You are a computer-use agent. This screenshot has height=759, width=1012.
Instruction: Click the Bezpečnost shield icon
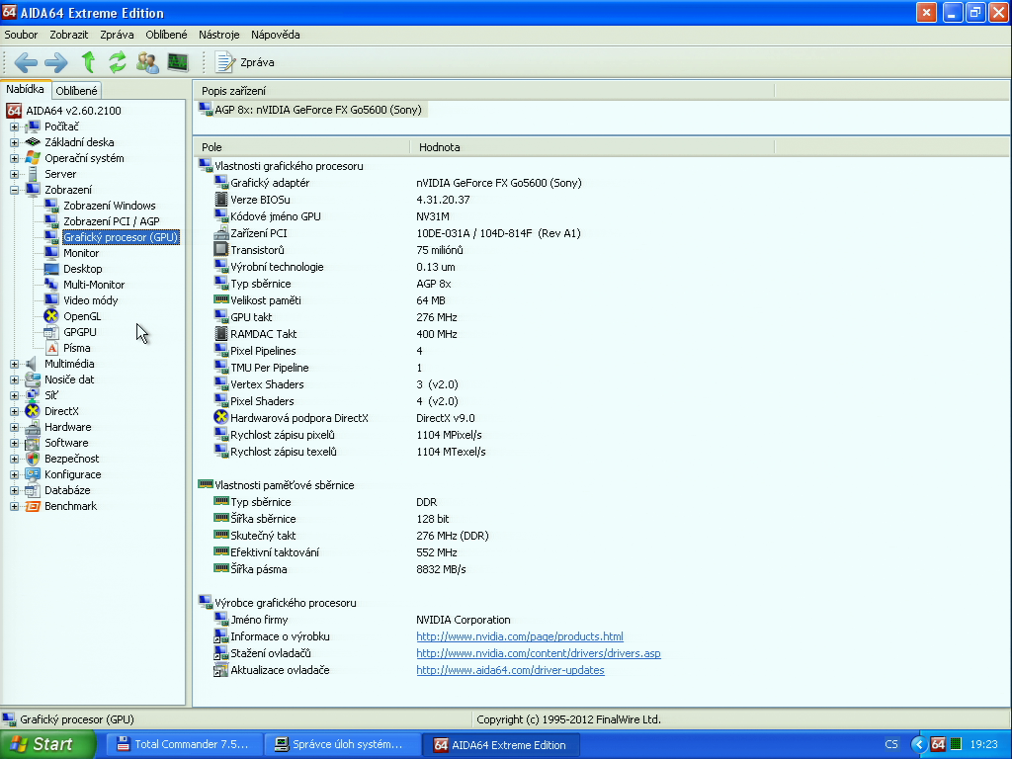[x=33, y=459]
